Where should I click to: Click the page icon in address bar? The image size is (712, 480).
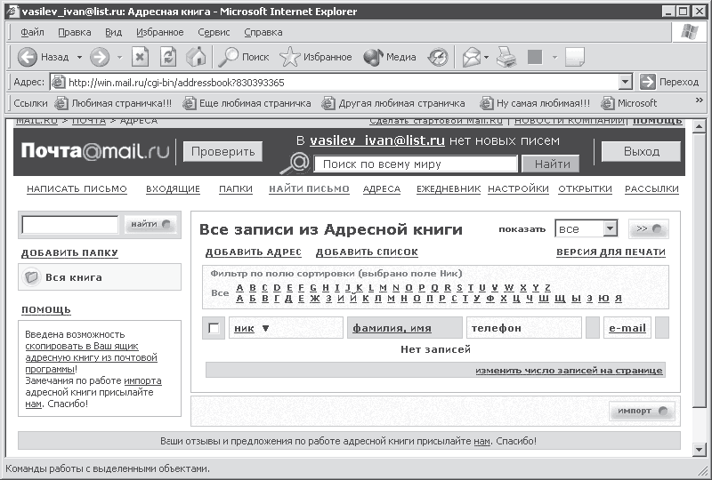click(58, 82)
